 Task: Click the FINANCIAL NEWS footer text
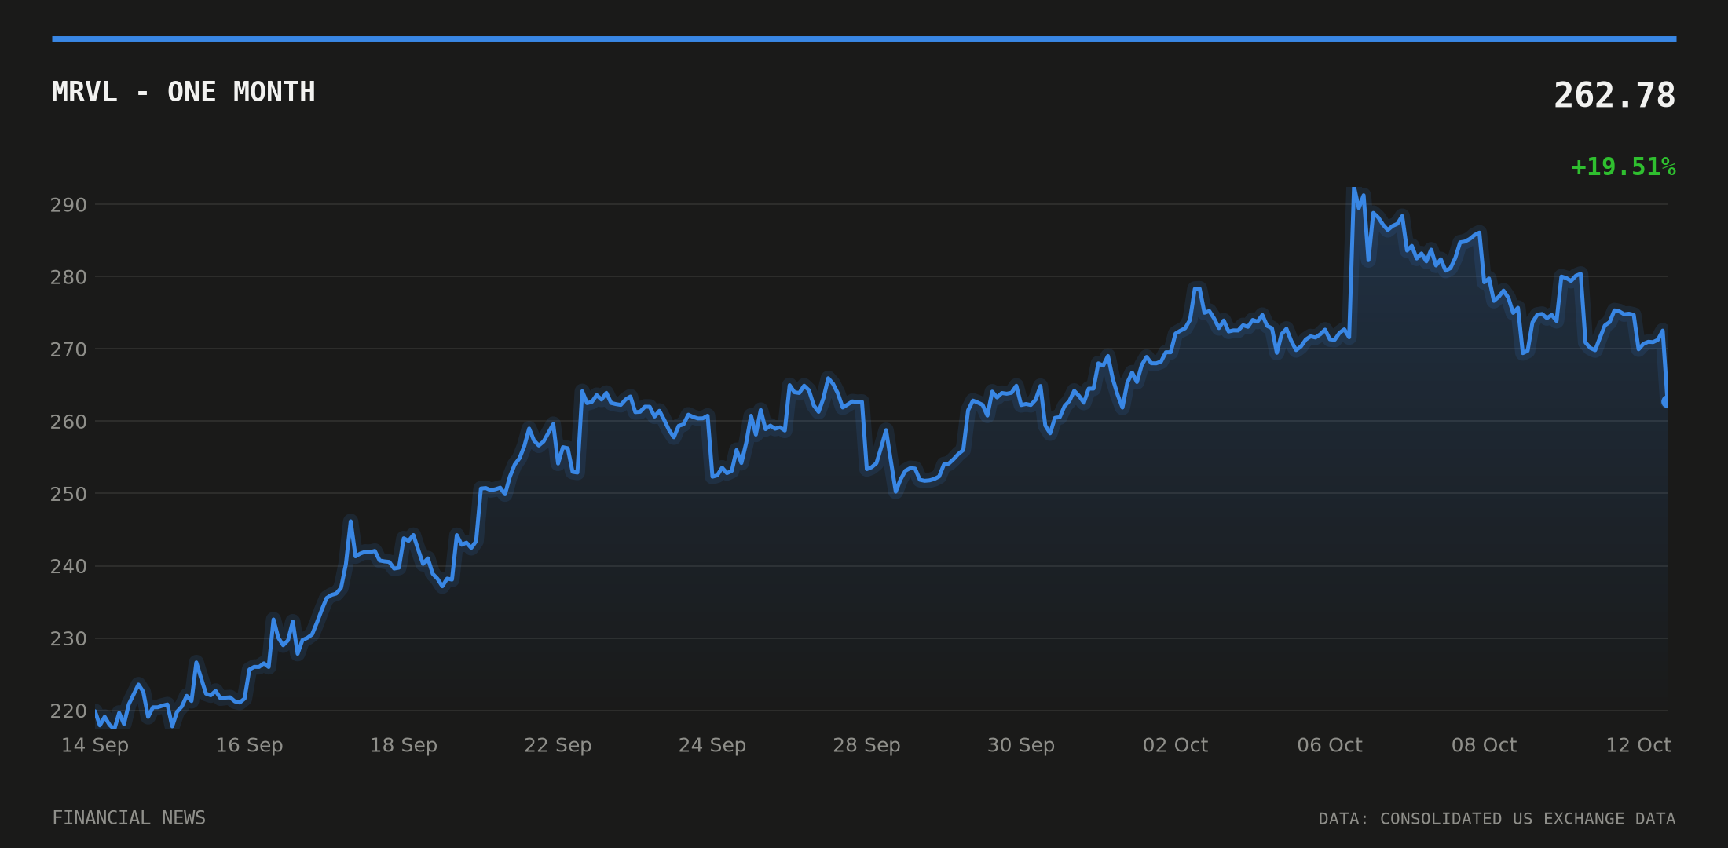click(129, 818)
